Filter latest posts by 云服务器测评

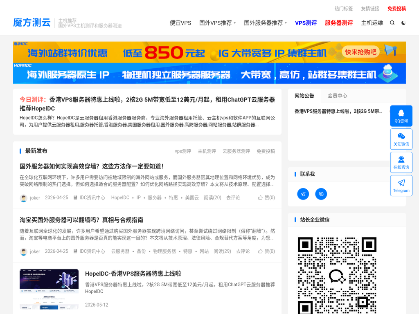tap(236, 151)
